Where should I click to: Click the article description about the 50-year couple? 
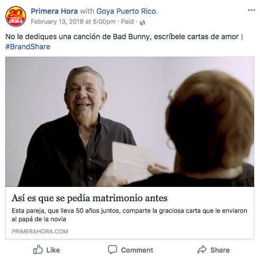tap(129, 215)
